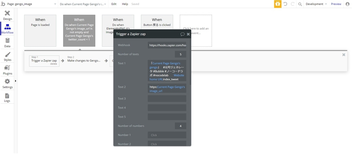Screen dimensions: 352x154
Task: Click the Saved status text
Action: pos(135,4)
